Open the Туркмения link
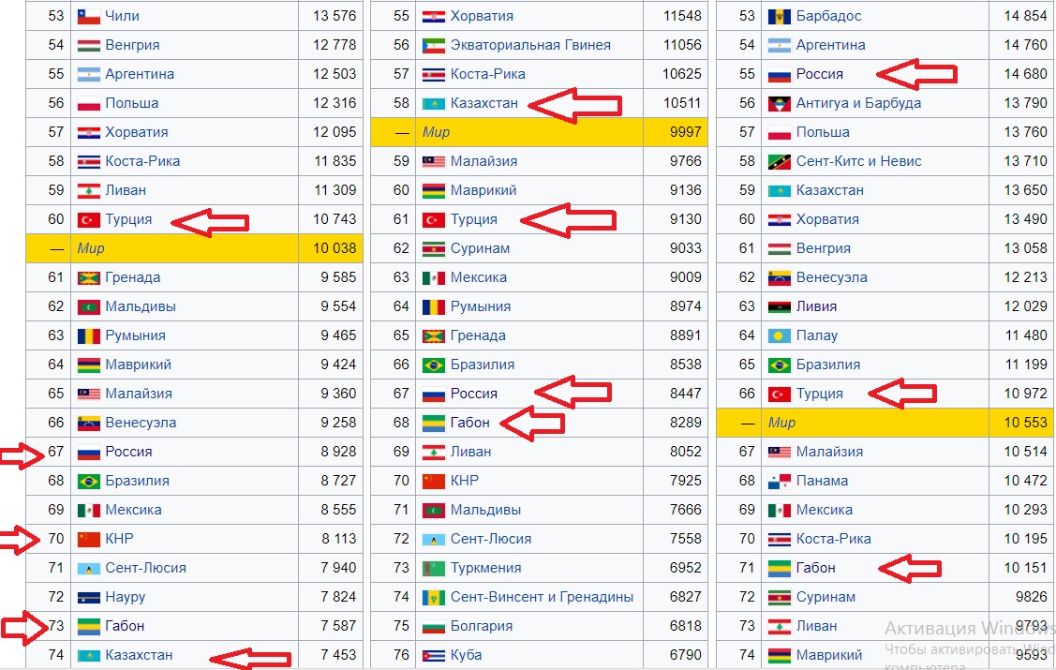This screenshot has height=670, width=1056. (x=485, y=568)
